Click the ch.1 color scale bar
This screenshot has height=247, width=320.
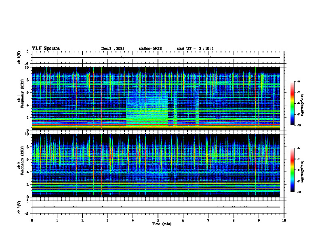[293, 103]
